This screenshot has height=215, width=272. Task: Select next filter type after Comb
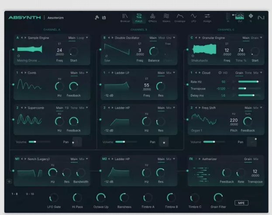25,72
